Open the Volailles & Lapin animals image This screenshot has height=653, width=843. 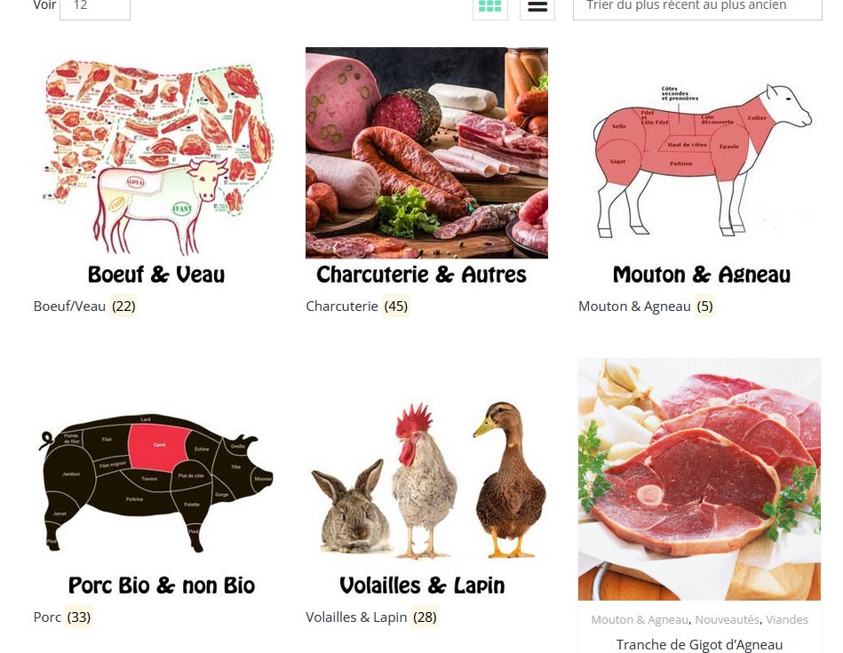click(426, 478)
